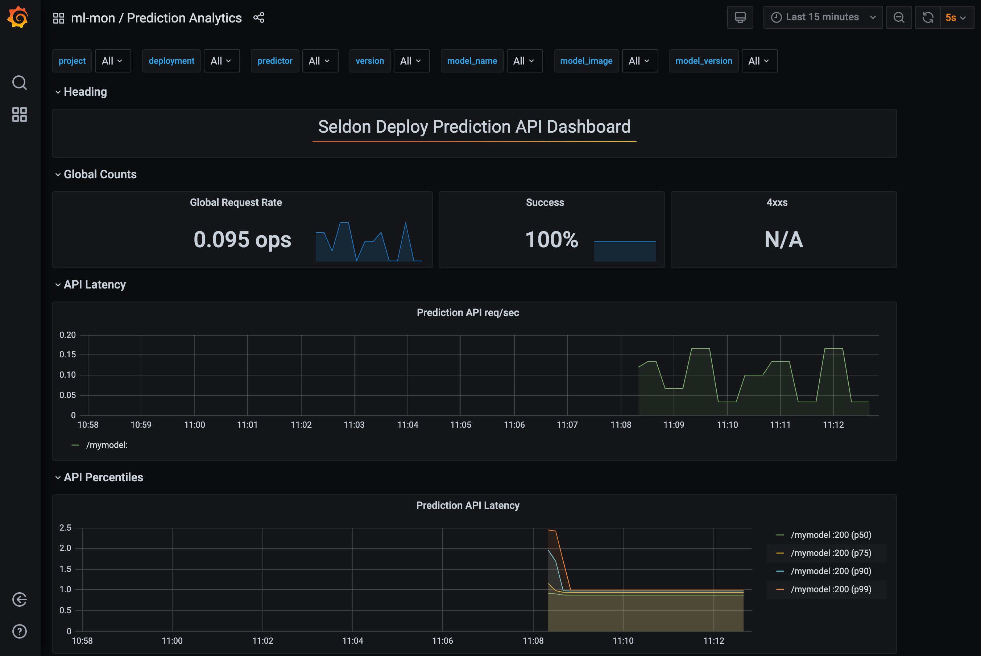Click the sign-in arrow icon in sidebar
The width and height of the screenshot is (981, 656).
(x=20, y=599)
